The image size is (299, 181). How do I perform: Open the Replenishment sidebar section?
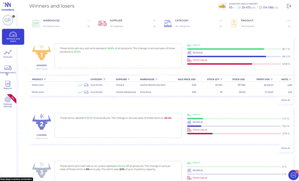pos(8,70)
